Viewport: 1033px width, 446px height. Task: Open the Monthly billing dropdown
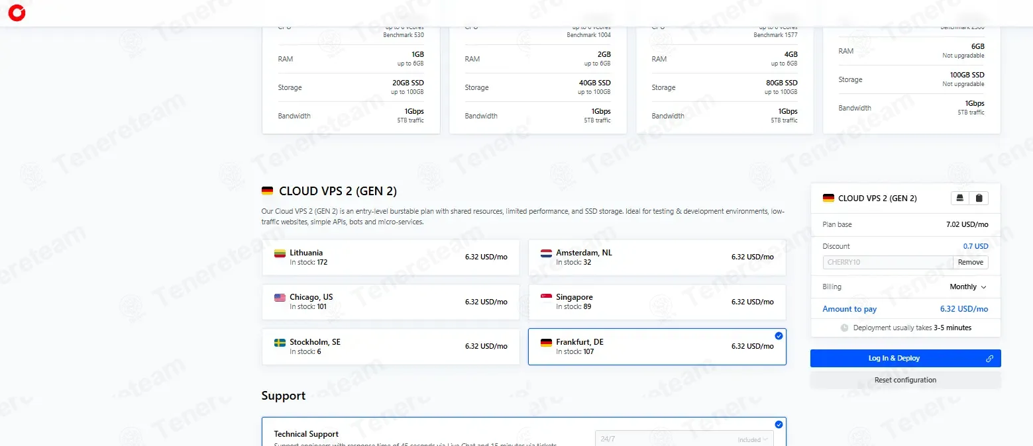[x=968, y=287]
